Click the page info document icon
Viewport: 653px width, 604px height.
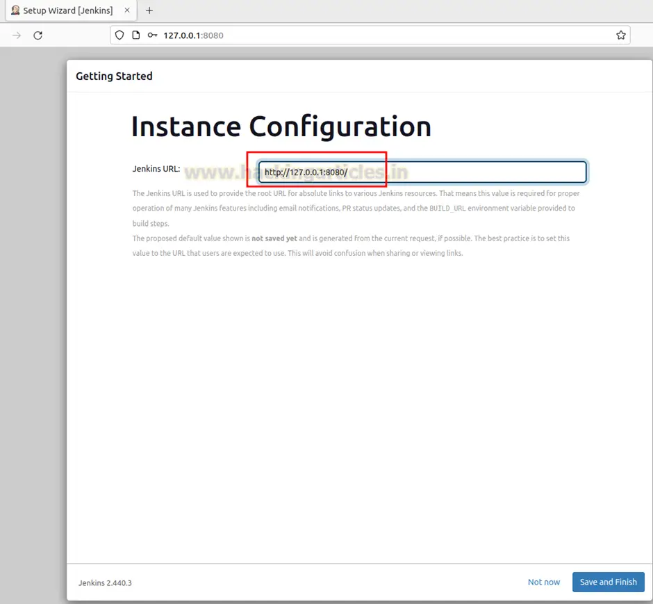coord(135,35)
